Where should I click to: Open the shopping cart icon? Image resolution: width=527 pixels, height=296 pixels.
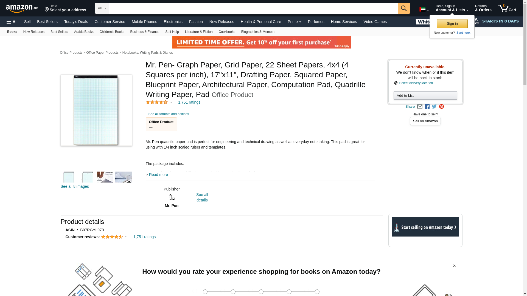507,8
